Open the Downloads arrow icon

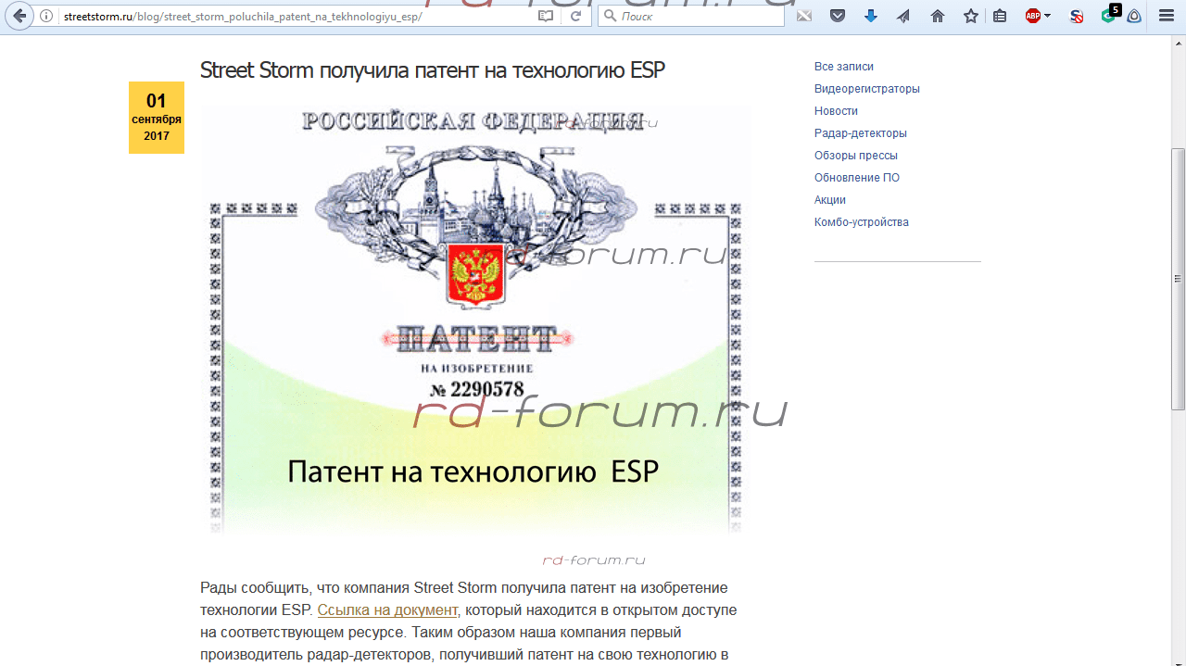871,16
